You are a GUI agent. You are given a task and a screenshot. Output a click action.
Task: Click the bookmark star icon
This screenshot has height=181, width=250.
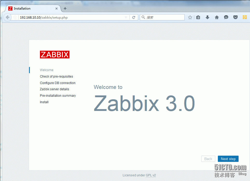pos(190,17)
